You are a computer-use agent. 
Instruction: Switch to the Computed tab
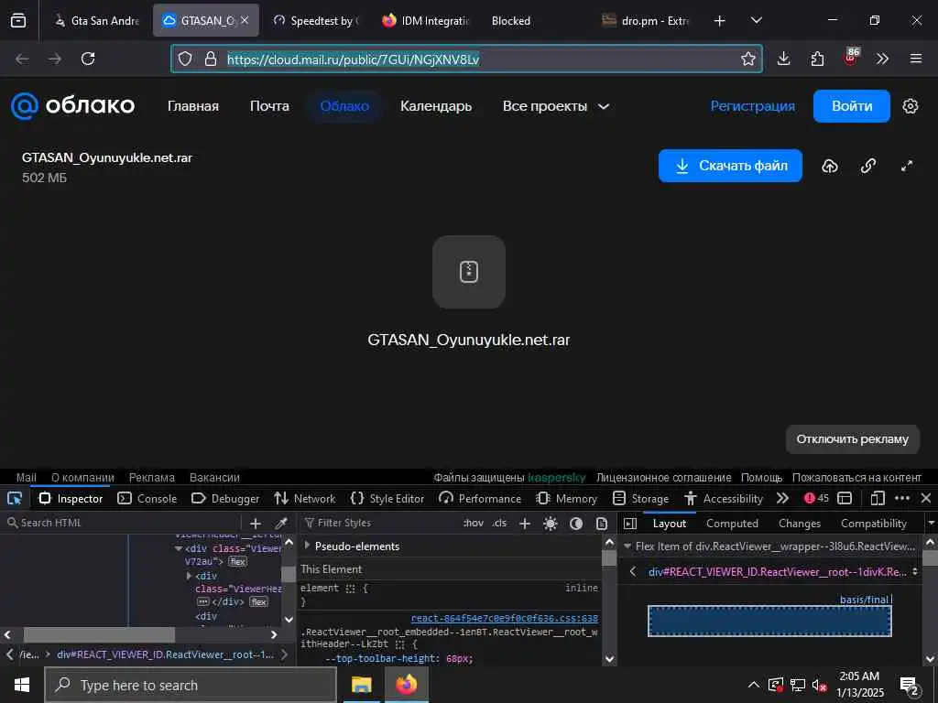(x=732, y=523)
